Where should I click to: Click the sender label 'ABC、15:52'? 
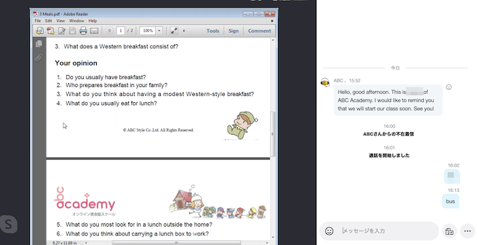[347, 80]
